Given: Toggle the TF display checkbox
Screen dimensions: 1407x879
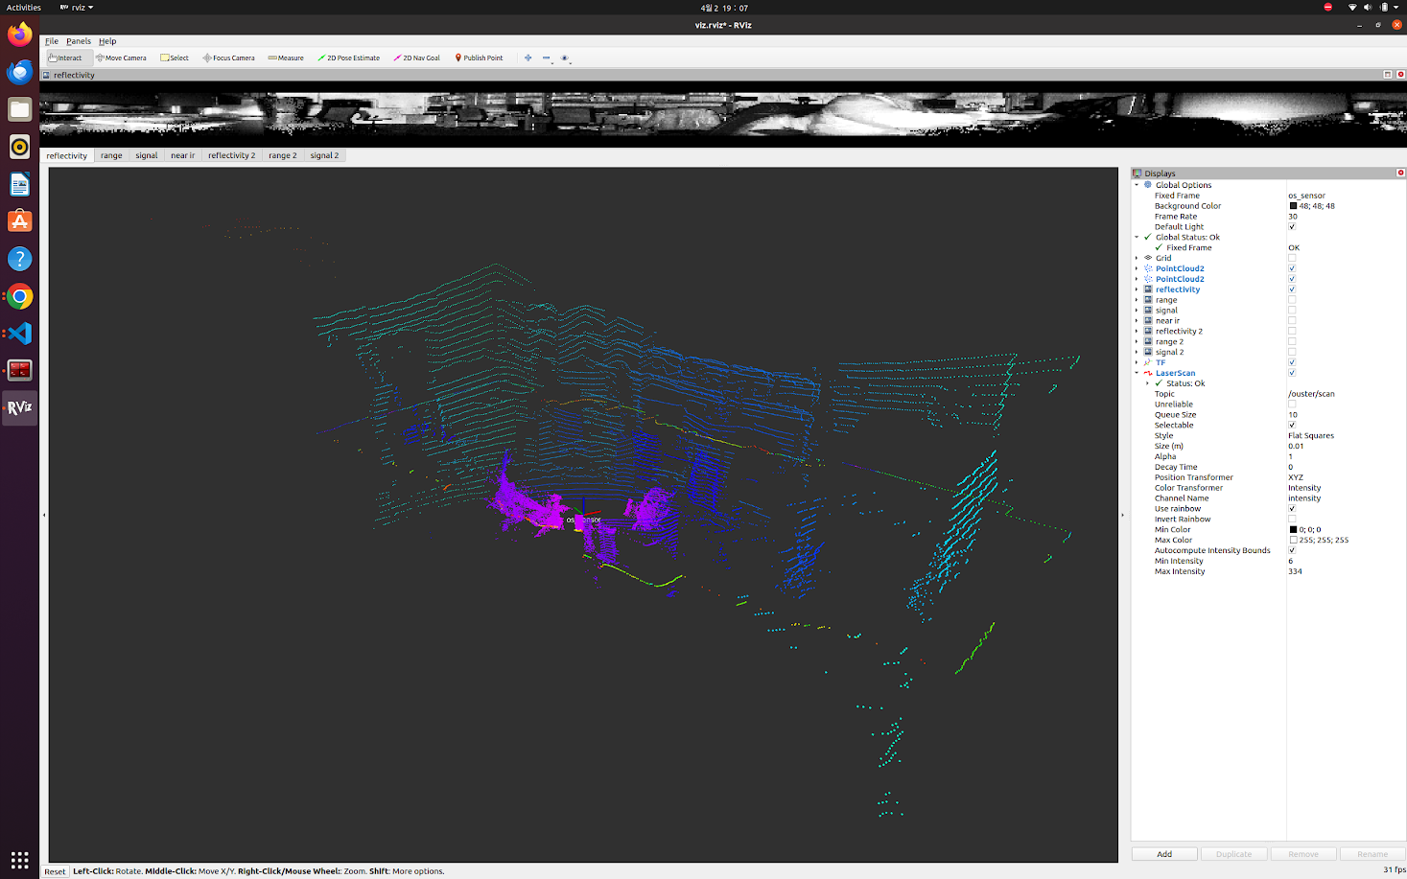Looking at the screenshot, I should coord(1292,362).
